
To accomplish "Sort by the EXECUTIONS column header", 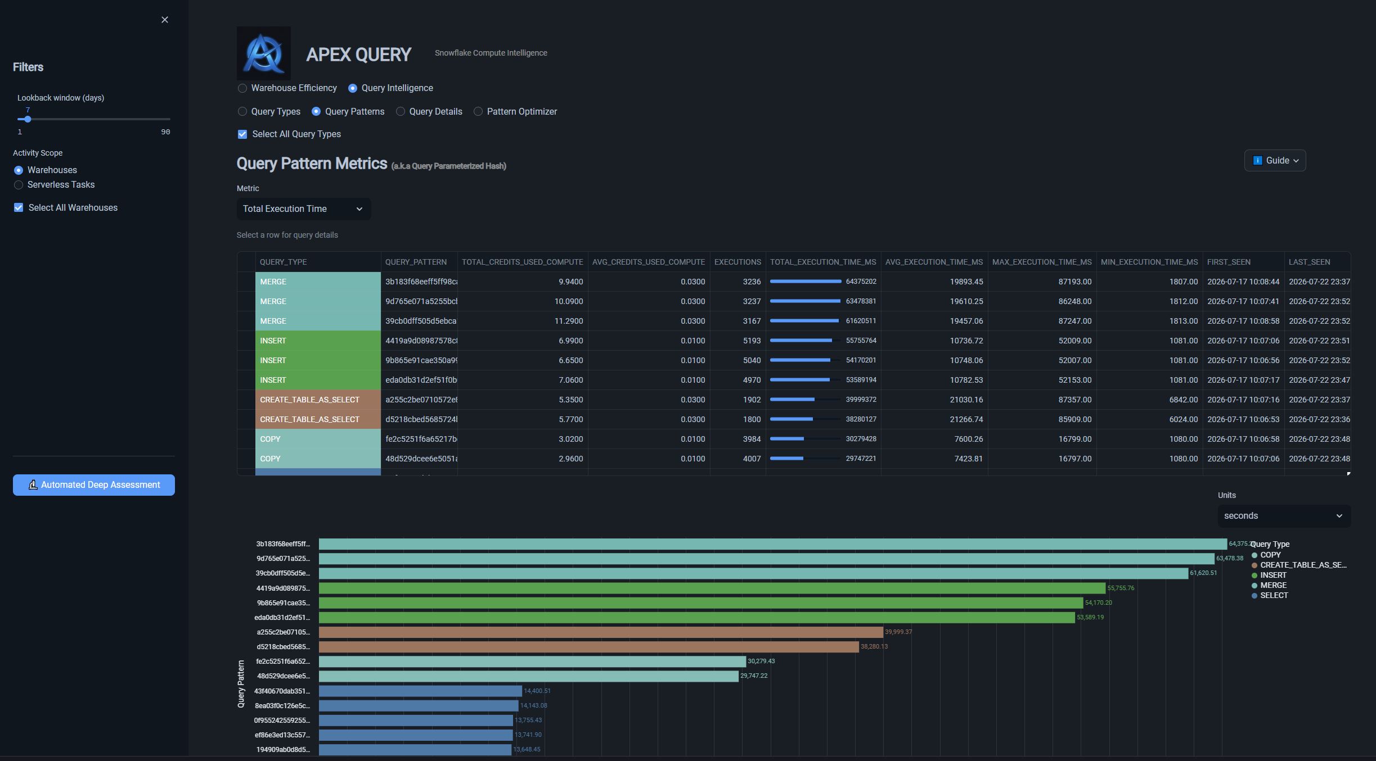I will [738, 262].
